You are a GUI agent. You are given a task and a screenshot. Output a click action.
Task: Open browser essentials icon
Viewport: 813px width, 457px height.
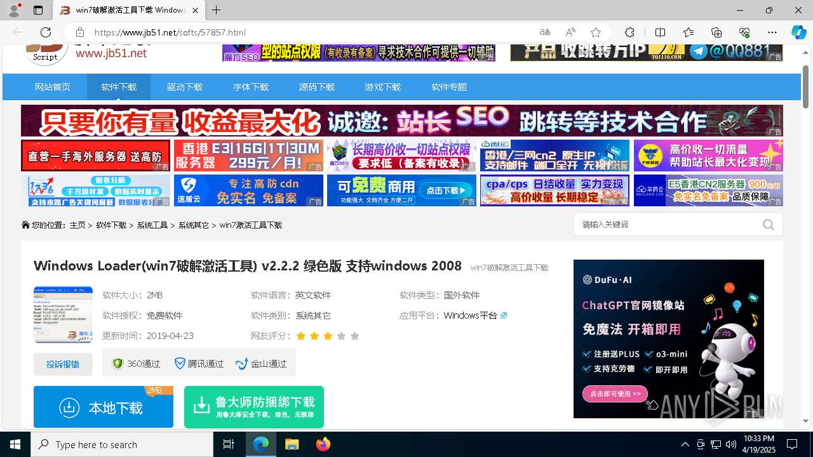745,32
